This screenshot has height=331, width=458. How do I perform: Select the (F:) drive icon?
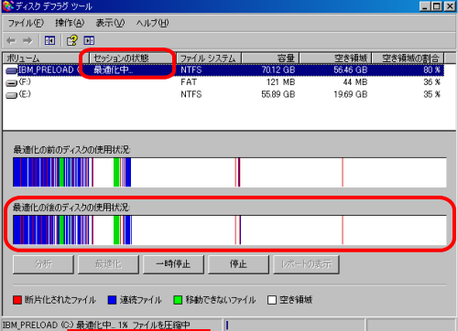coord(12,83)
